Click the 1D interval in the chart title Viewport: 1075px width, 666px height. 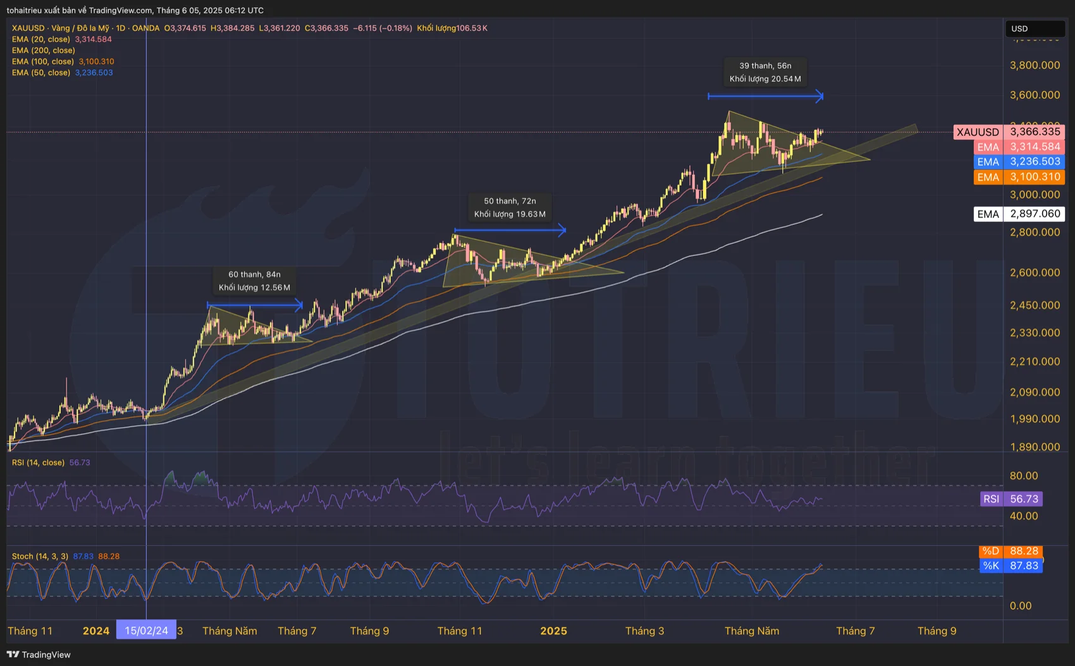coord(120,28)
